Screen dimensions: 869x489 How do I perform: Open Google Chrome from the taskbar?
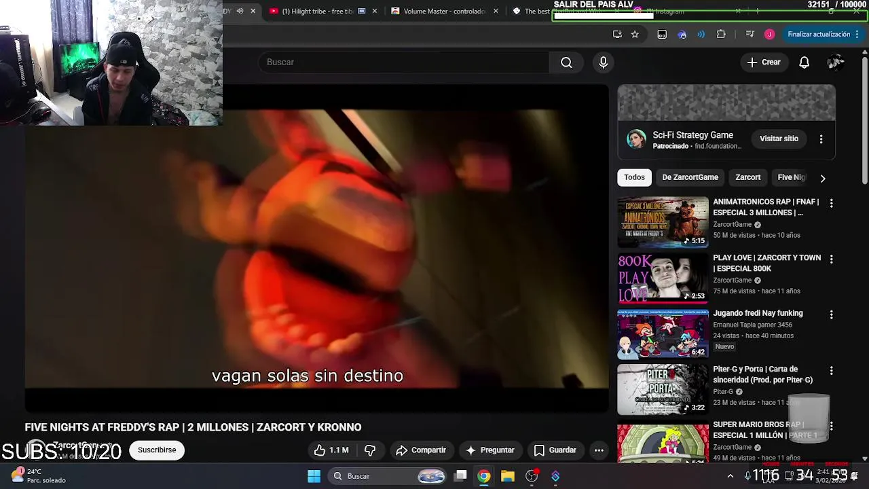click(x=483, y=476)
